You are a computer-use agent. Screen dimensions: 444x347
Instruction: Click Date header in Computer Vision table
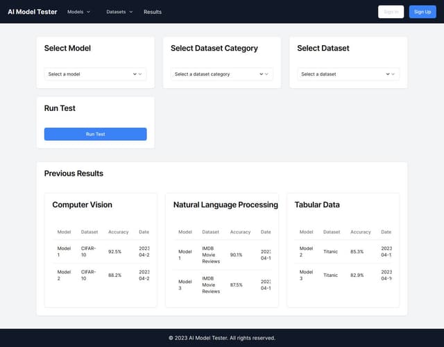pyautogui.click(x=144, y=232)
